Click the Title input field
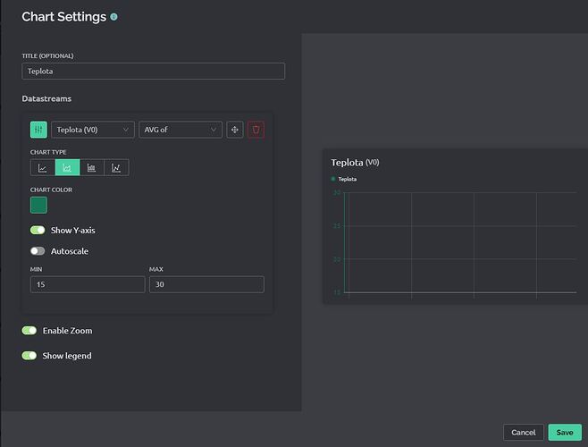The height and width of the screenshot is (447, 588). [x=153, y=72]
